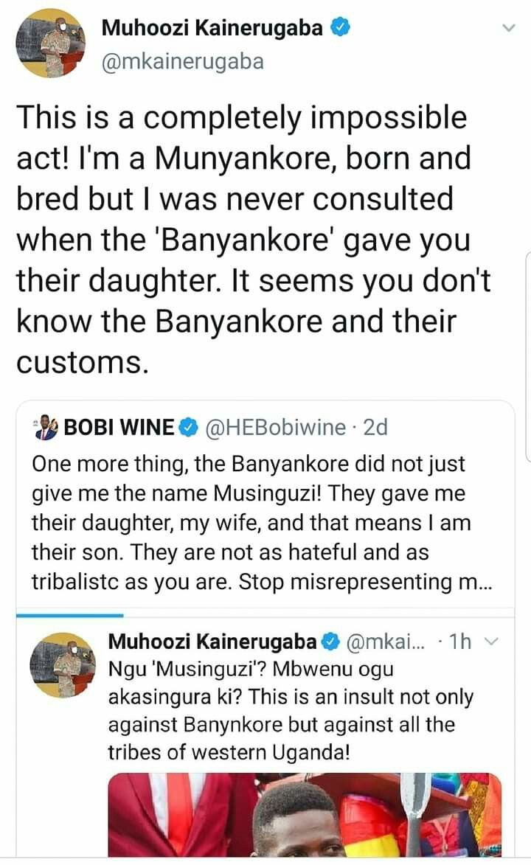This screenshot has width=531, height=865.
Task: Open the @mkainerugaba handle link
Action: [x=182, y=62]
